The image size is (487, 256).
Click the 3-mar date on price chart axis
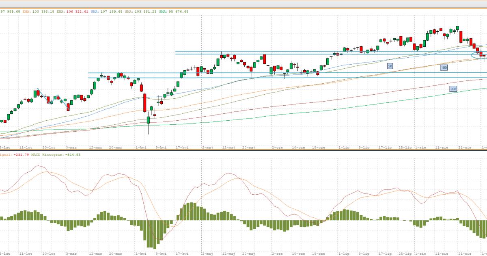(x=71, y=148)
